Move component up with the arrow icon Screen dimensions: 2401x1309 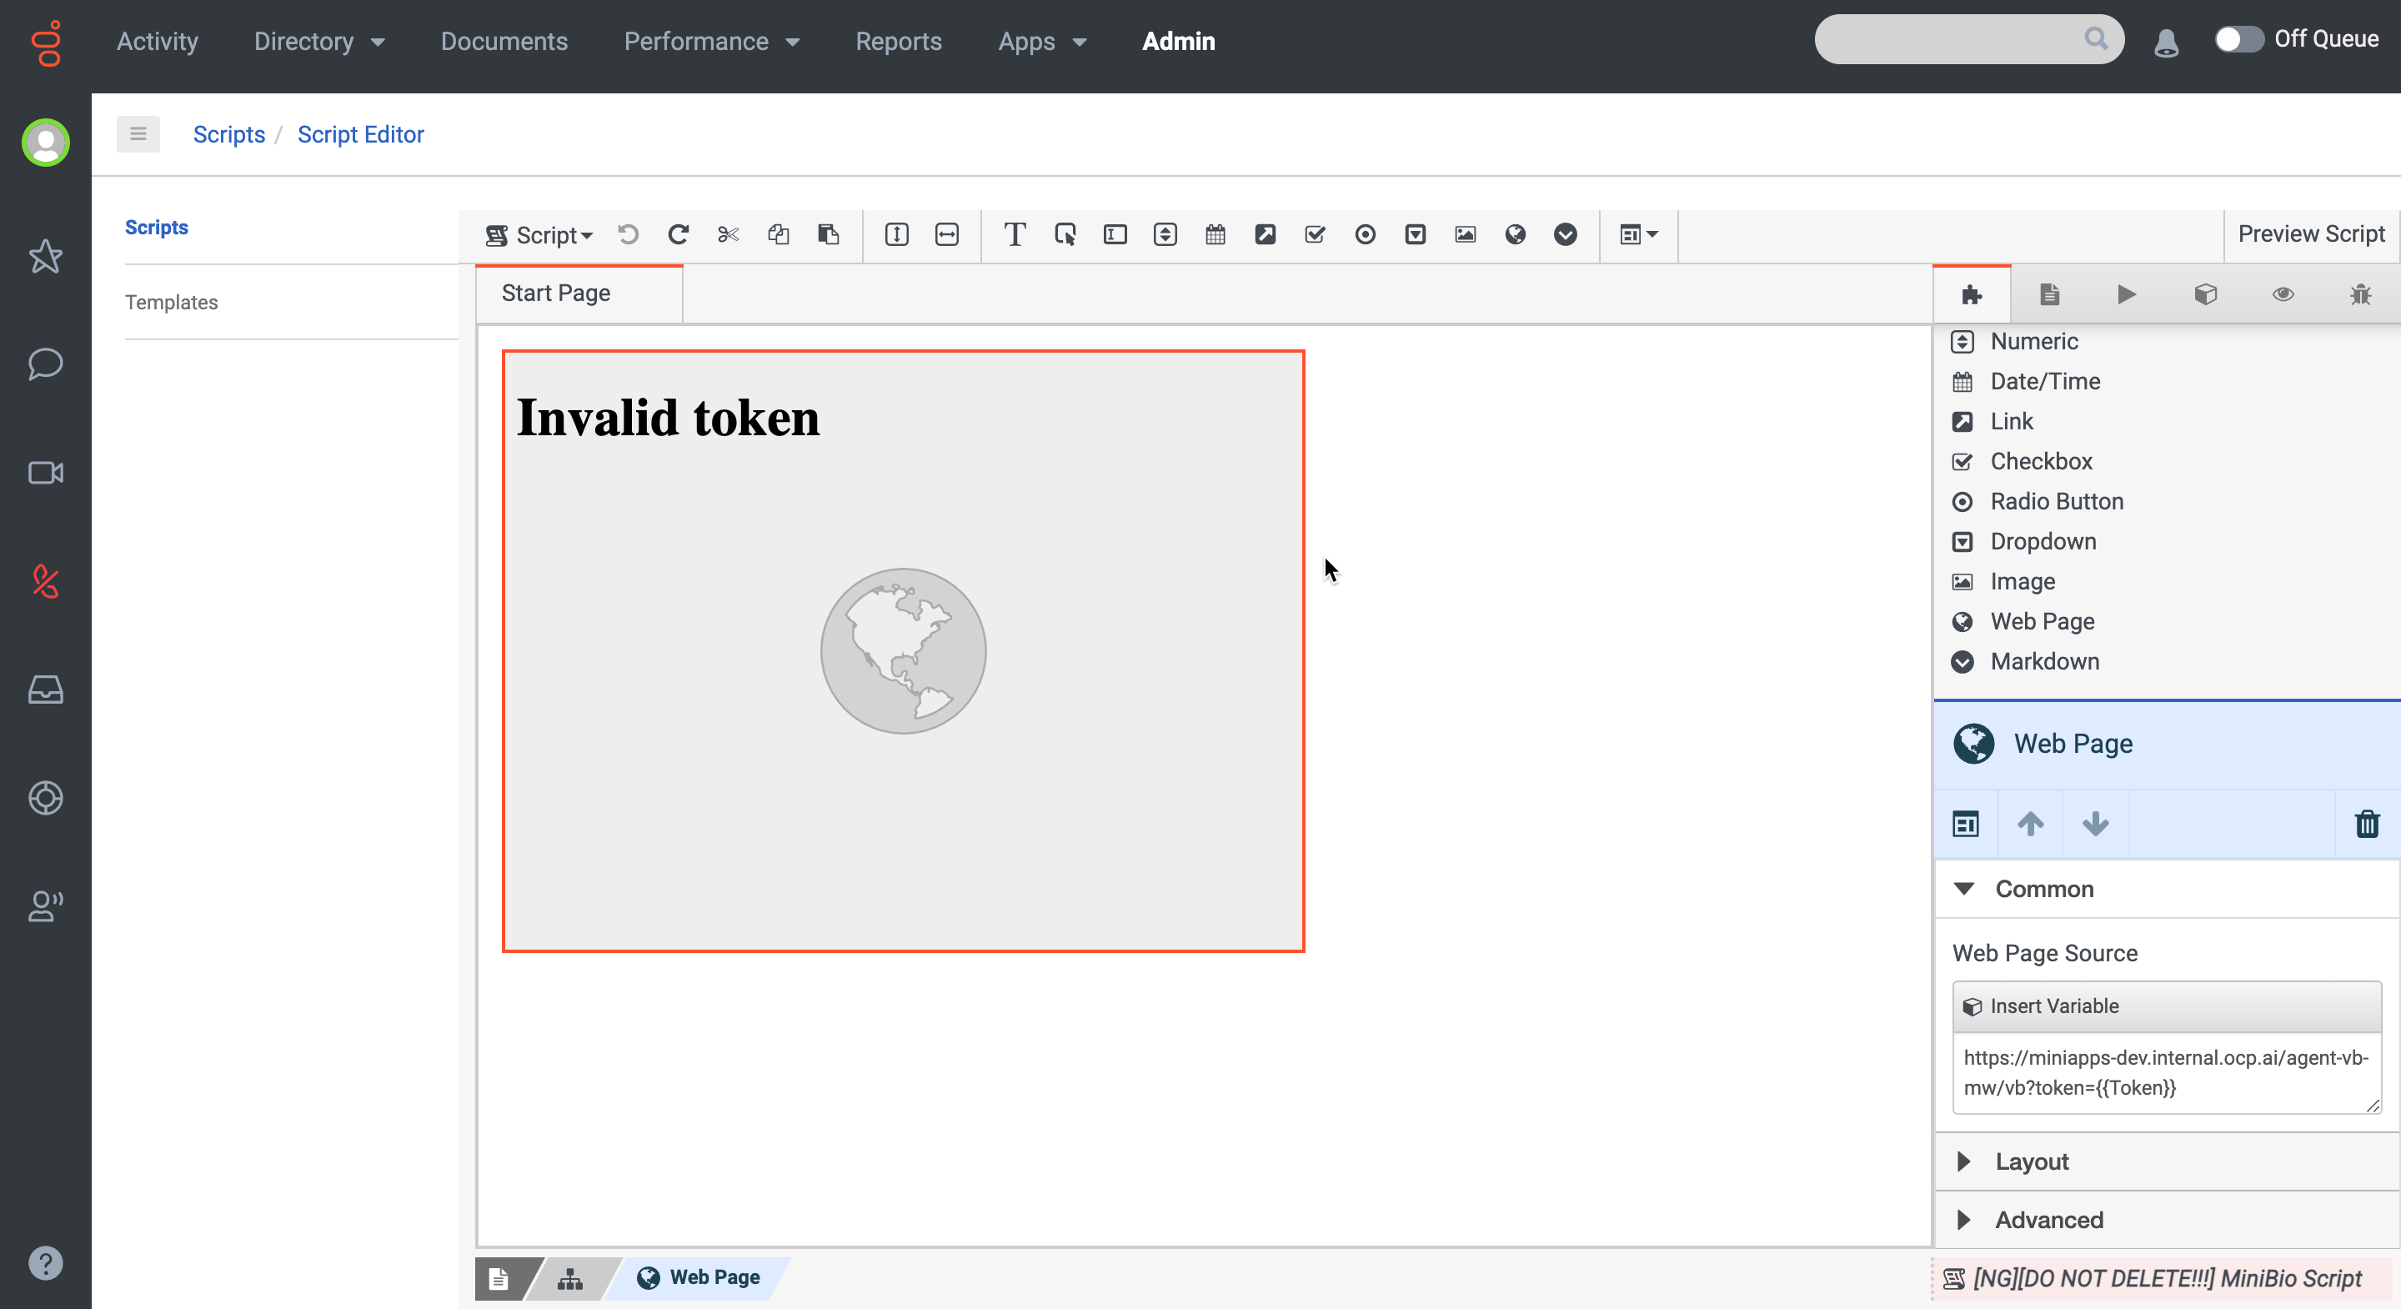tap(2030, 823)
